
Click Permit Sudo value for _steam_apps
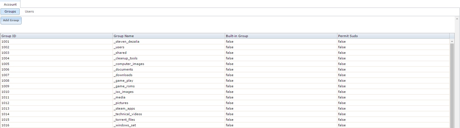(342, 108)
